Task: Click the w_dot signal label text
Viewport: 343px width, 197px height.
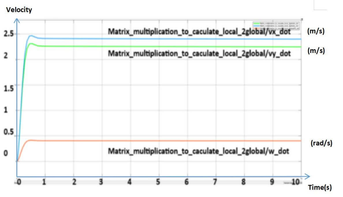Action: click(199, 151)
